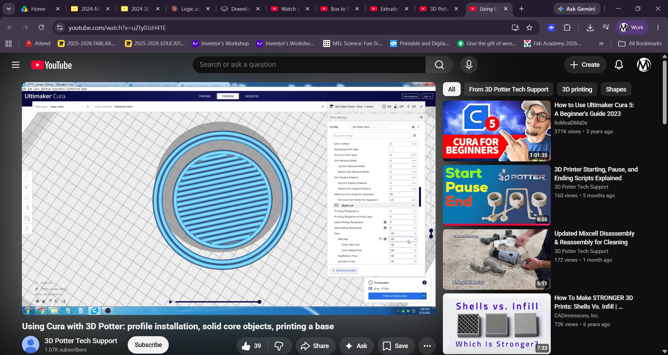668x355 pixels.
Task: View site information for youtube.com
Action: (60, 27)
